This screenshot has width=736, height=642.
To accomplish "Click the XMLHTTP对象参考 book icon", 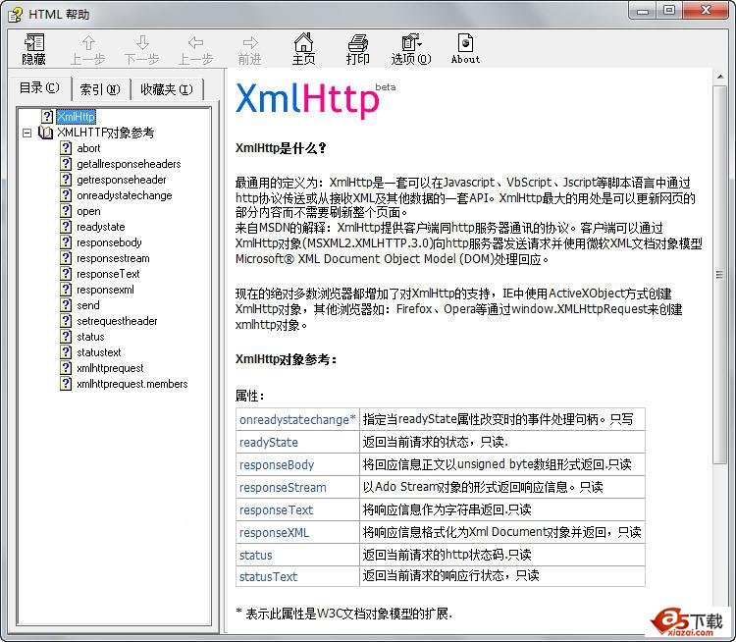I will pyautogui.click(x=45, y=133).
